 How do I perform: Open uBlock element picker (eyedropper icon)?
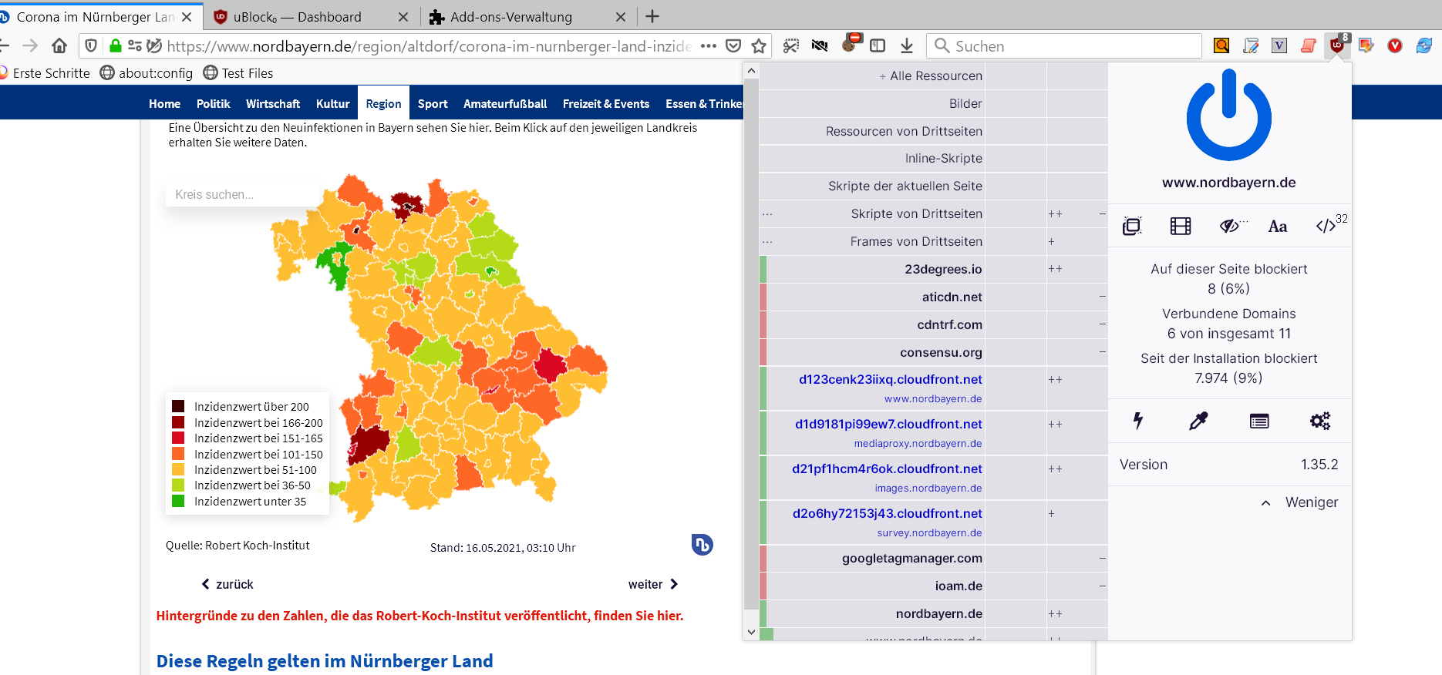[1198, 421]
